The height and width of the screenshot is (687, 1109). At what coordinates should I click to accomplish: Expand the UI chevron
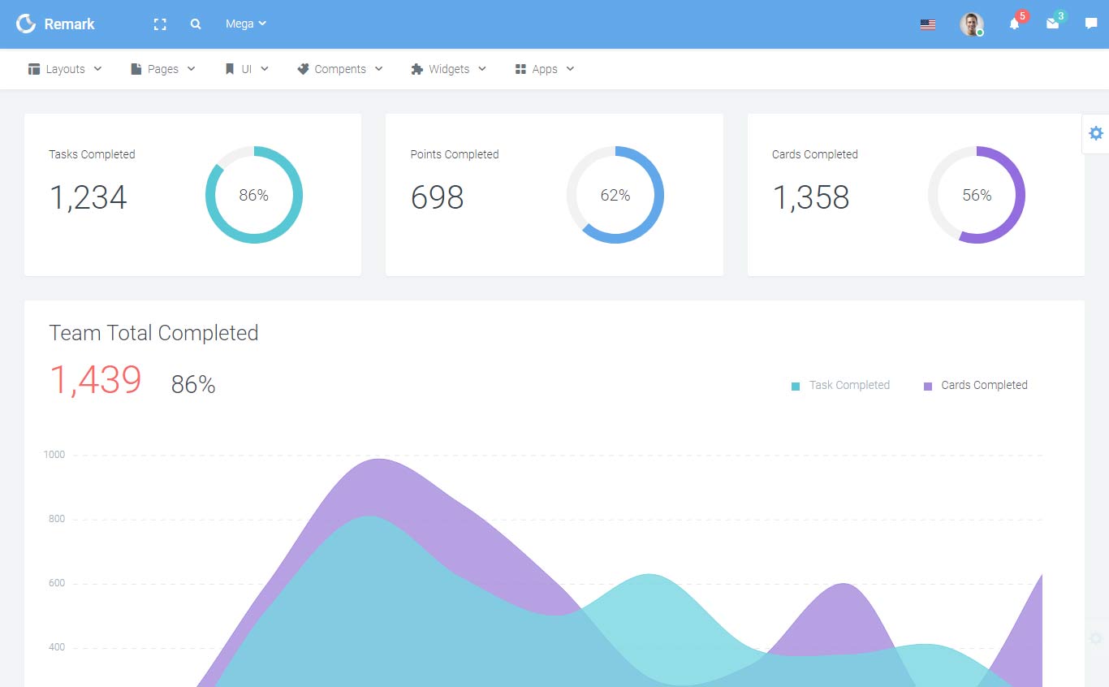point(265,69)
